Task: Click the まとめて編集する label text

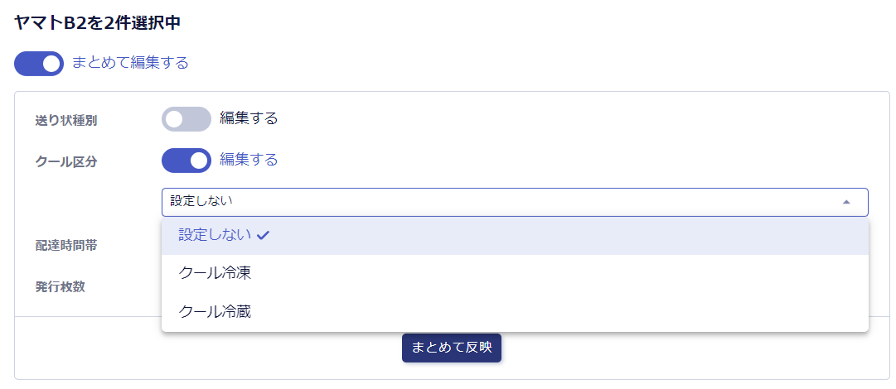Action: 130,63
